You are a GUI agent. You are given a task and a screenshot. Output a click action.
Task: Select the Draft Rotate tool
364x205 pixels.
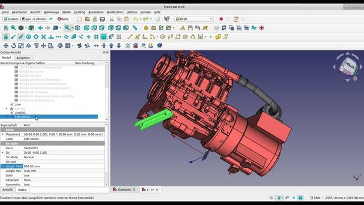coord(14,46)
